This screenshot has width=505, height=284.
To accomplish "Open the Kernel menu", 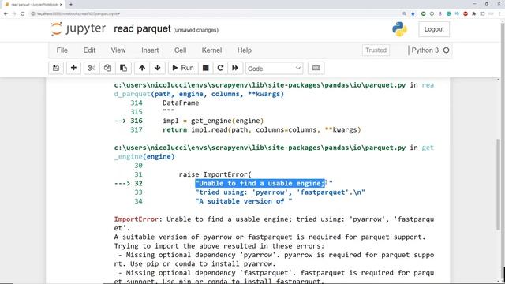I will coord(211,50).
